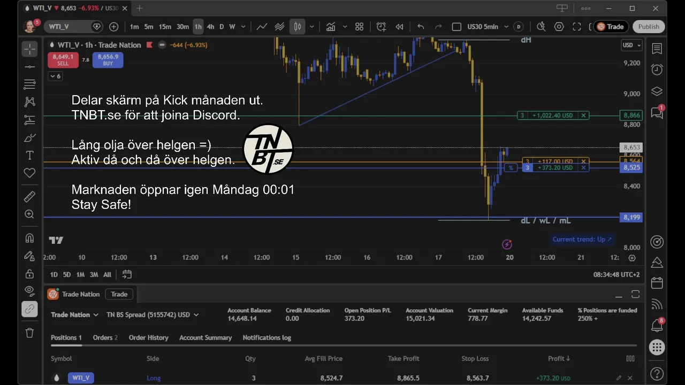Open the USD currency dropdown on price axis
The width and height of the screenshot is (685, 385).
631,45
